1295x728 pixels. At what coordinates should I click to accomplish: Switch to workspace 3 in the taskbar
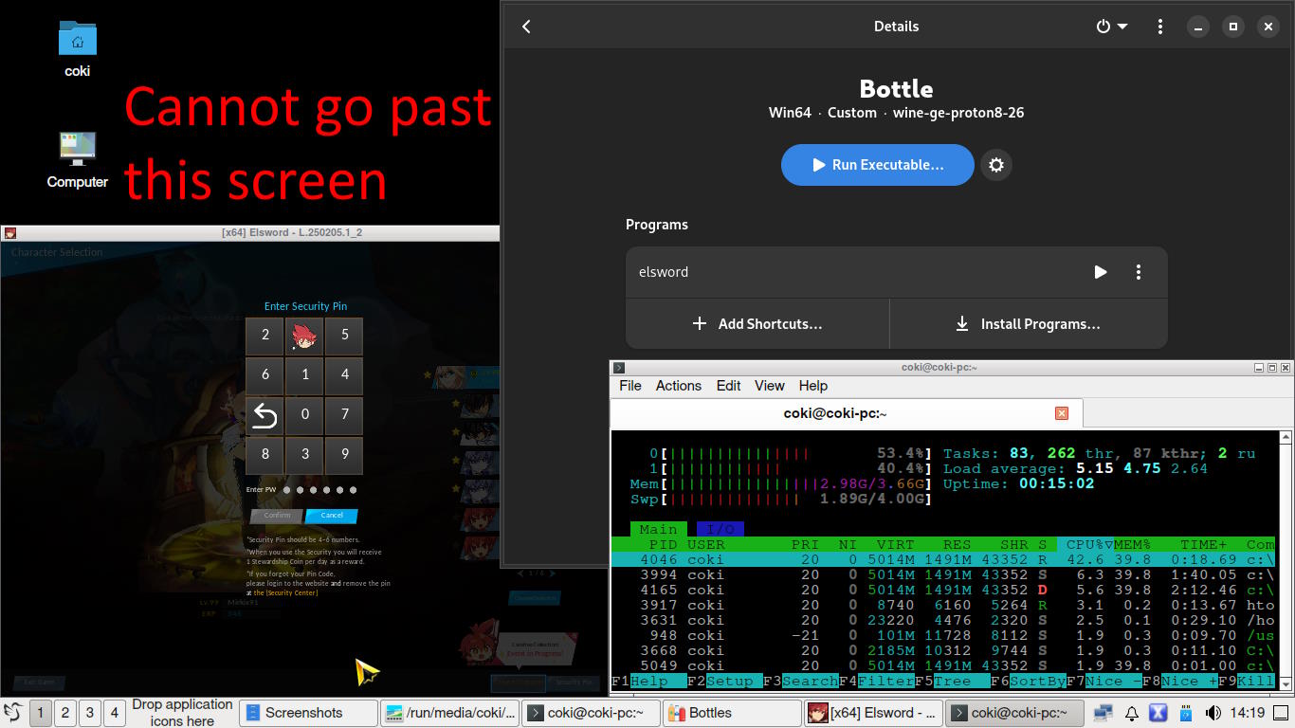coord(89,713)
